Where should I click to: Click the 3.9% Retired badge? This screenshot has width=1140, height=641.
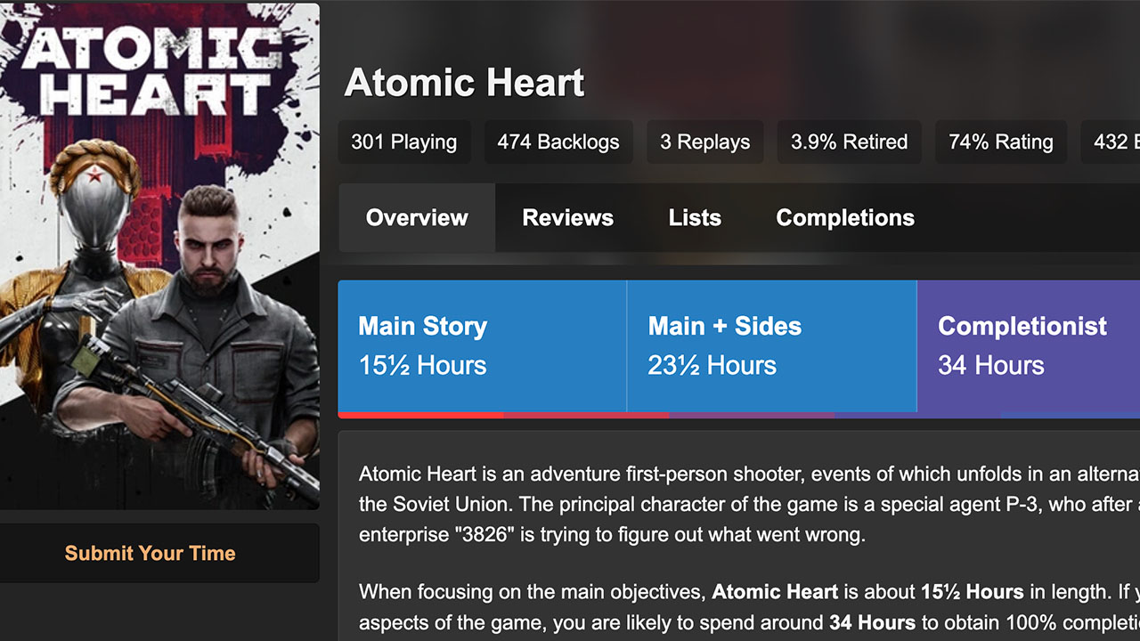[x=849, y=142]
